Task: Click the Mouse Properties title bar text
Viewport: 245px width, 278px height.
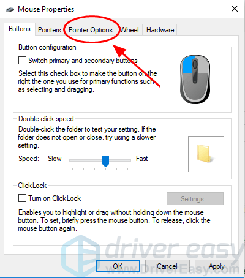Action: (x=46, y=9)
